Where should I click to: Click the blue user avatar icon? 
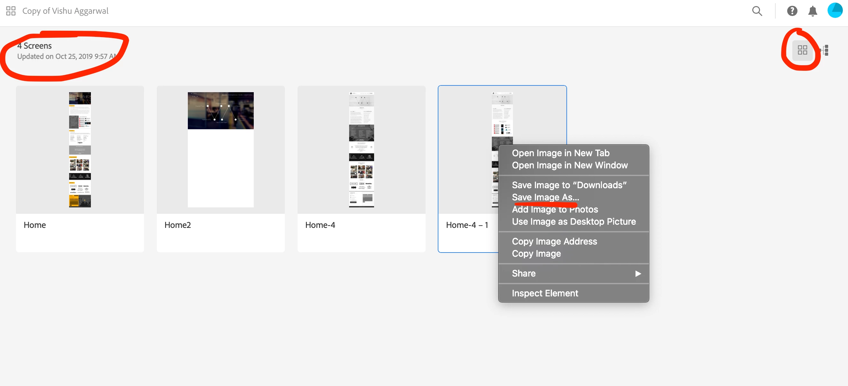835,10
